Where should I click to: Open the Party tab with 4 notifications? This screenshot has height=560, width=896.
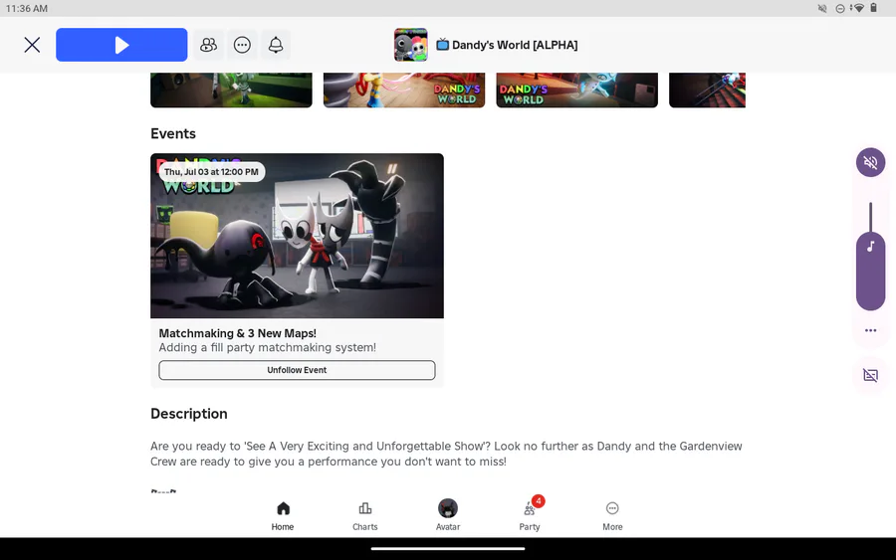tap(531, 516)
